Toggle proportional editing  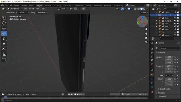point(83,9)
